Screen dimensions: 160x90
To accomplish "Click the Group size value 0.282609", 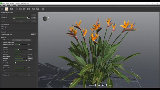I will (x=30, y=50).
